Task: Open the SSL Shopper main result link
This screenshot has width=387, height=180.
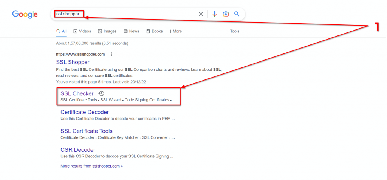Action: click(x=73, y=62)
